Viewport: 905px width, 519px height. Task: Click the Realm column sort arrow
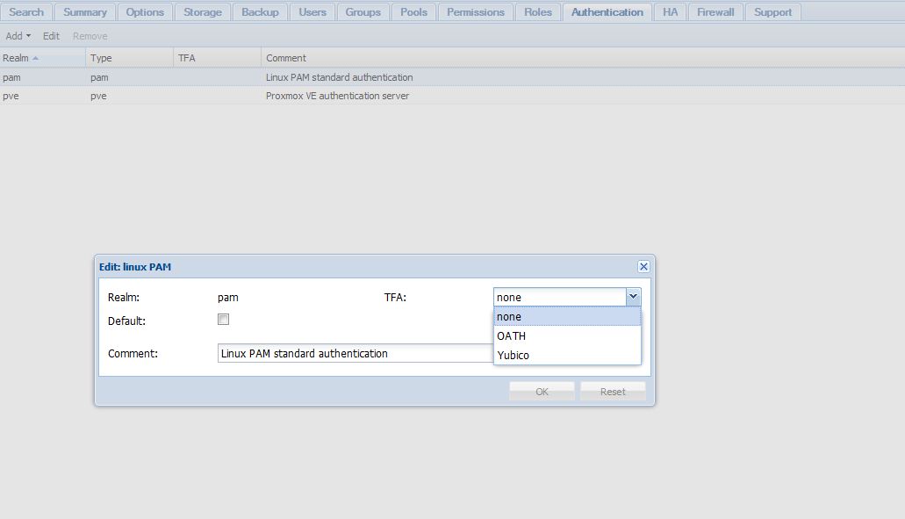tap(35, 58)
